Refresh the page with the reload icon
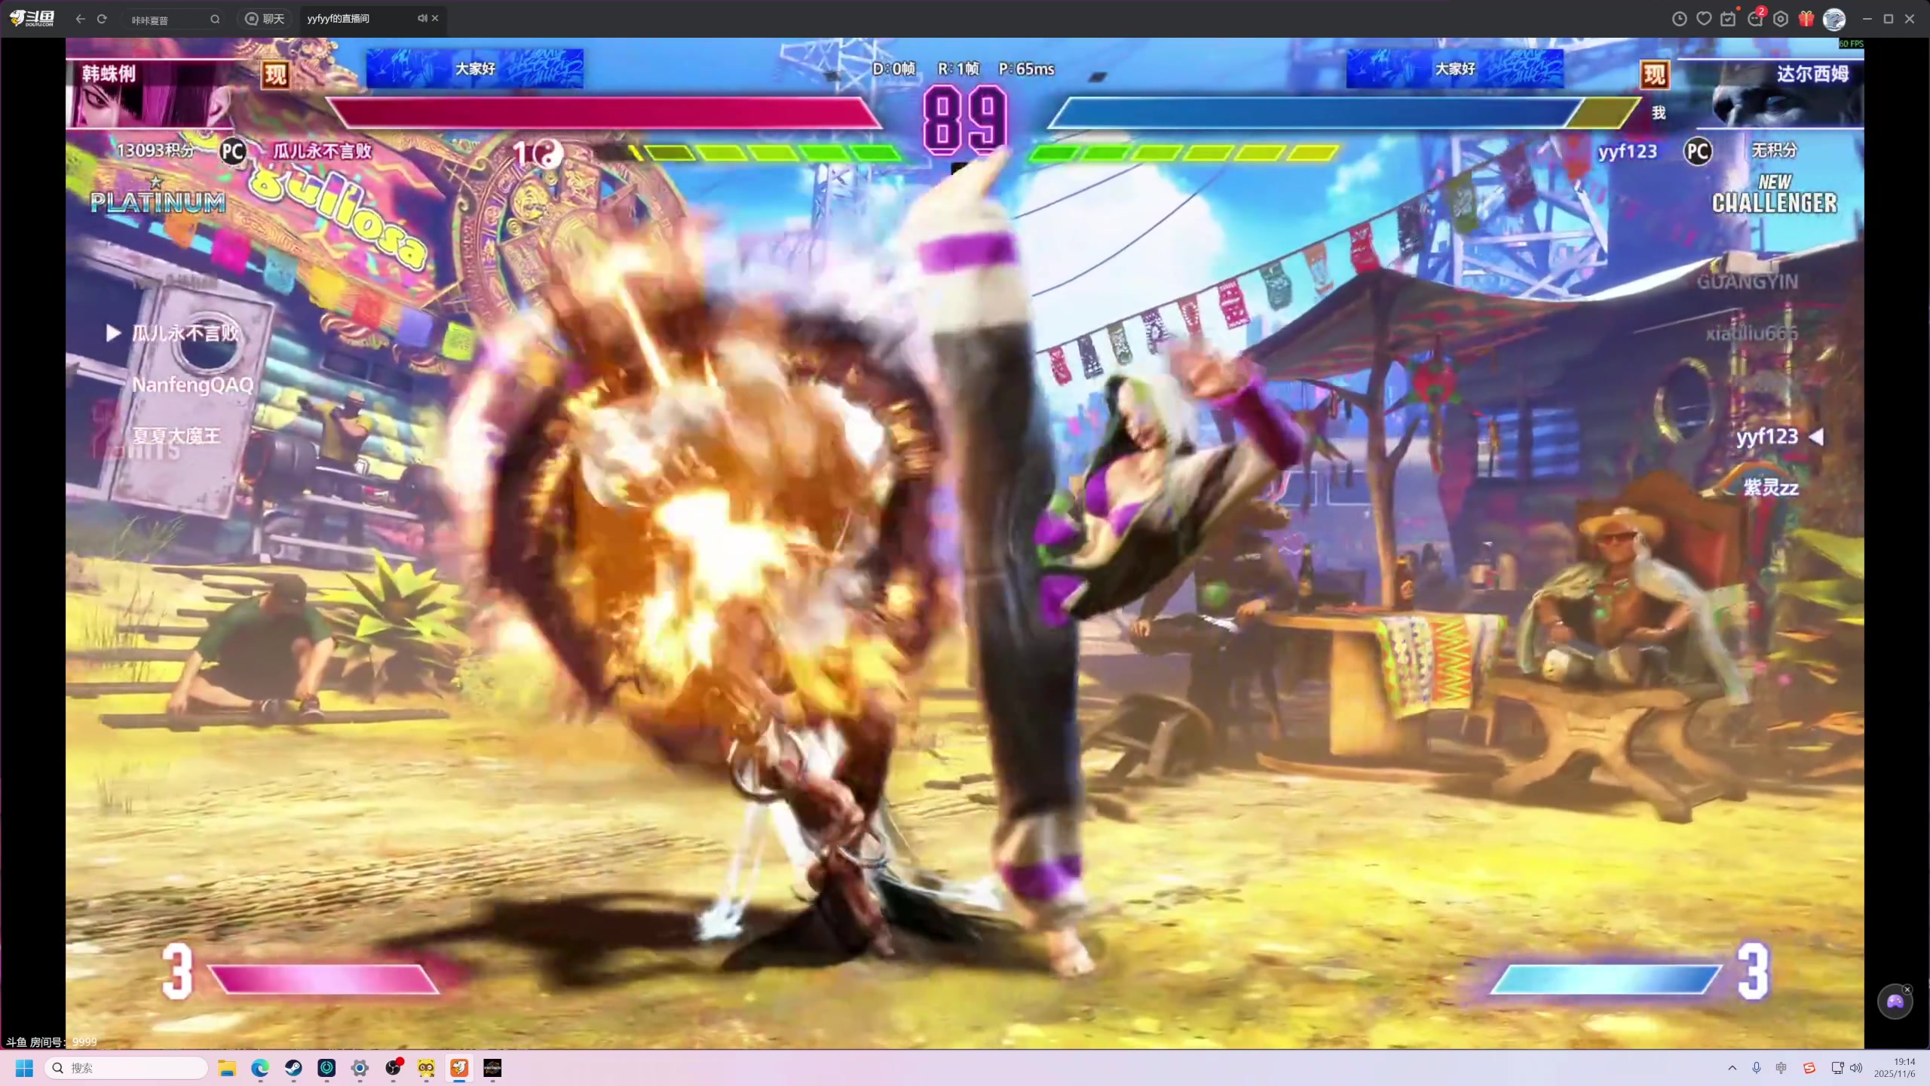The width and height of the screenshot is (1930, 1086). point(102,19)
